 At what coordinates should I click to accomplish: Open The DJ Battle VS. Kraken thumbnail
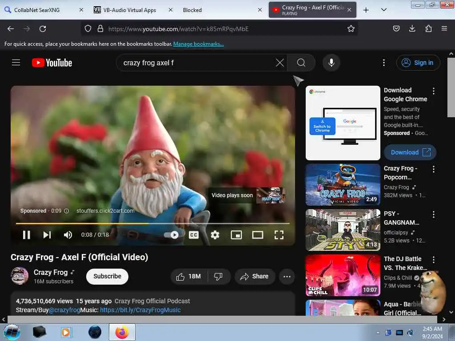(343, 275)
